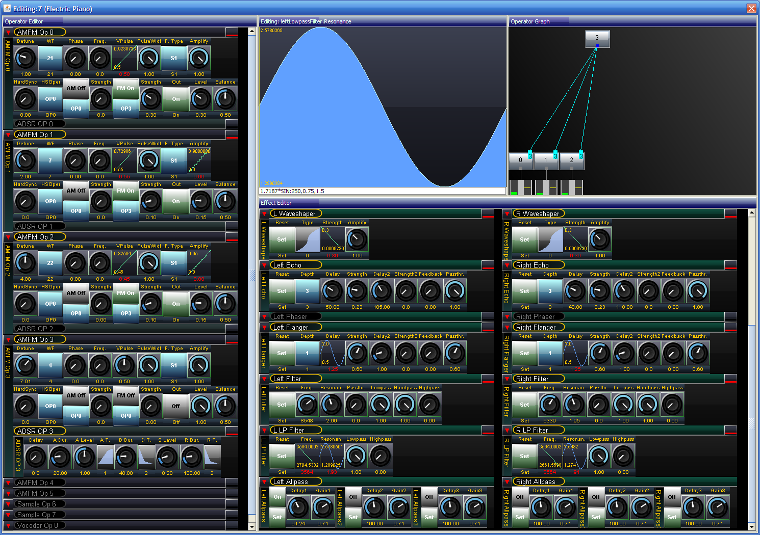The width and height of the screenshot is (760, 535).
Task: Collapse Left Flanger section arrow
Action: 264,327
